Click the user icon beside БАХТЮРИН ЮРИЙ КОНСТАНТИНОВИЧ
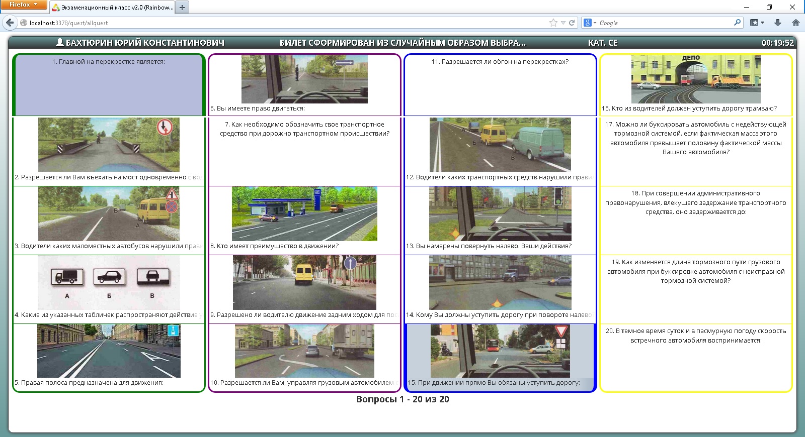The height and width of the screenshot is (437, 805). pos(59,42)
